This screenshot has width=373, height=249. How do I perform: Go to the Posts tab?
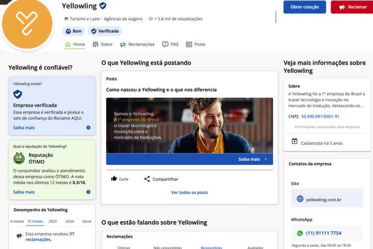coord(195,44)
